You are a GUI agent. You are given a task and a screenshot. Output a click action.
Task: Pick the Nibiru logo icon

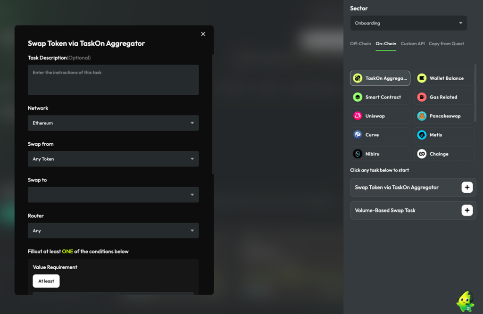click(358, 154)
